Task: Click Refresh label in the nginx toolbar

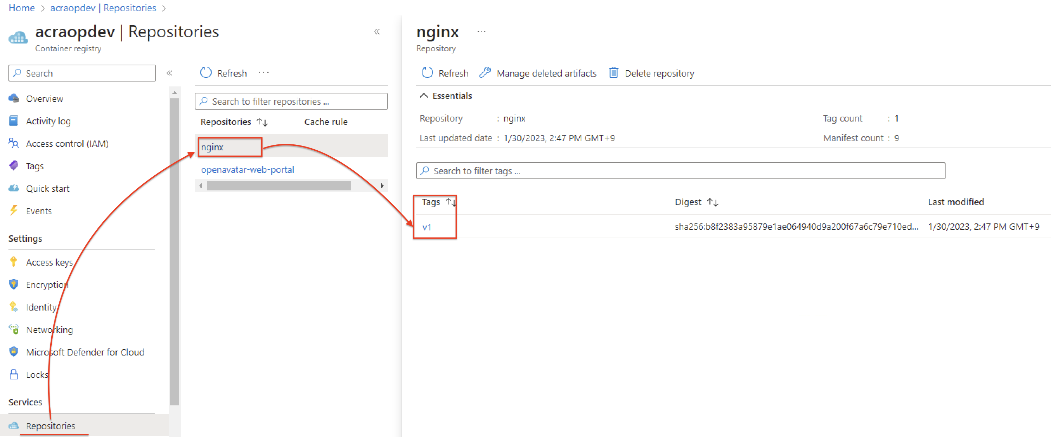Action: [453, 73]
